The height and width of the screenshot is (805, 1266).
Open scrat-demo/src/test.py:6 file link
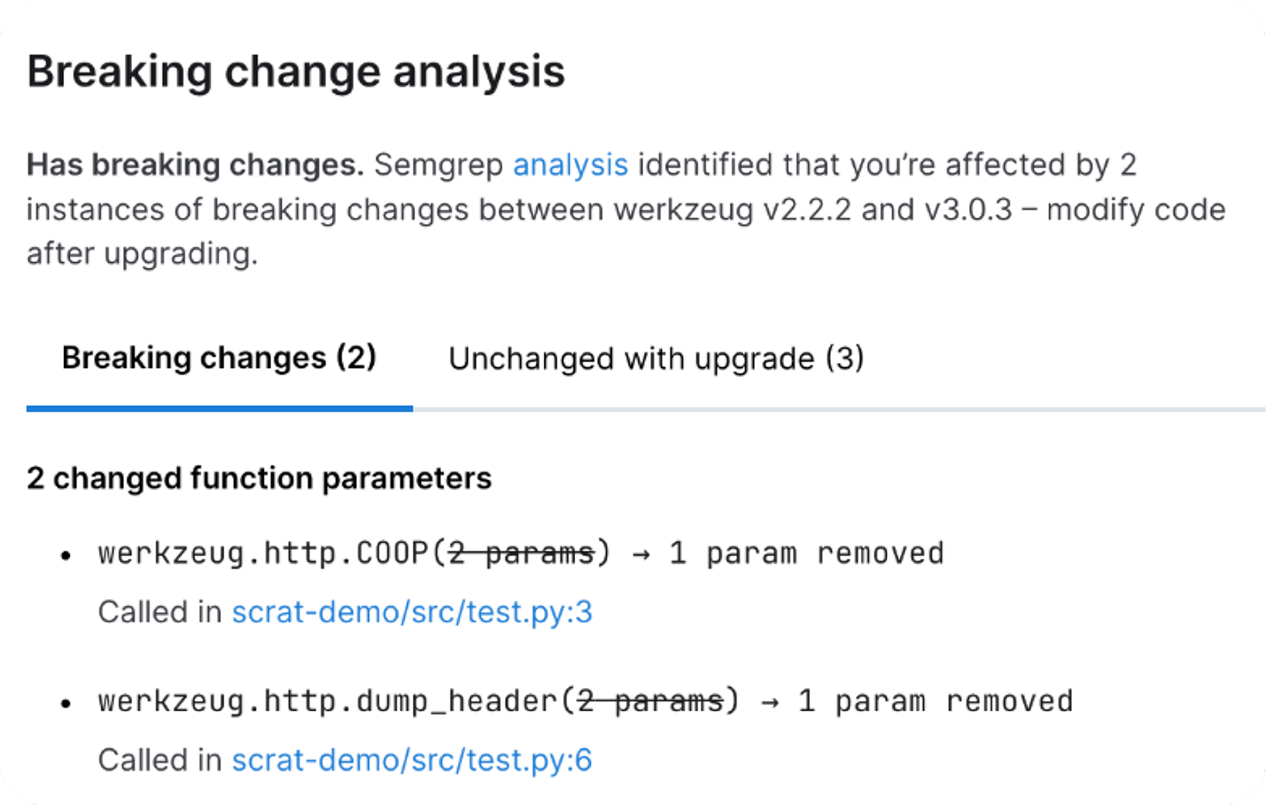(412, 760)
